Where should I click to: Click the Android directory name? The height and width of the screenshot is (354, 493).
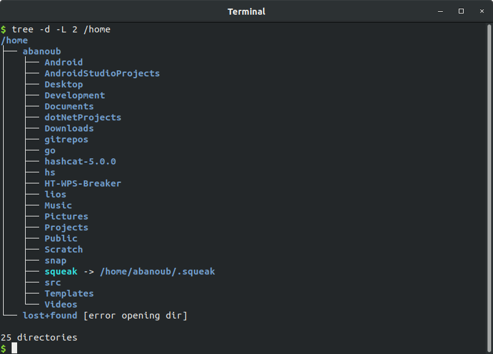(x=63, y=62)
